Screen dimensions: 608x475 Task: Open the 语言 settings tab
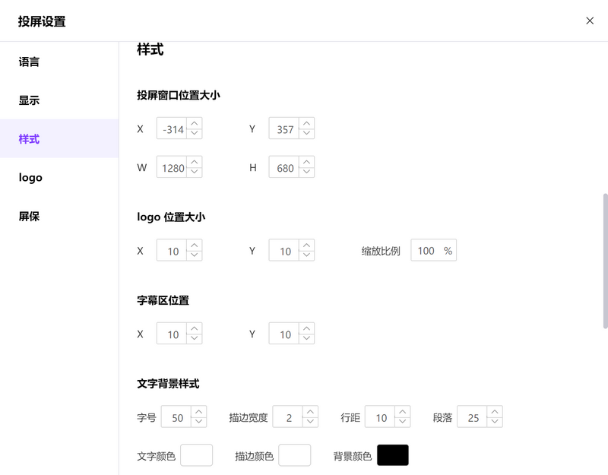(x=59, y=62)
